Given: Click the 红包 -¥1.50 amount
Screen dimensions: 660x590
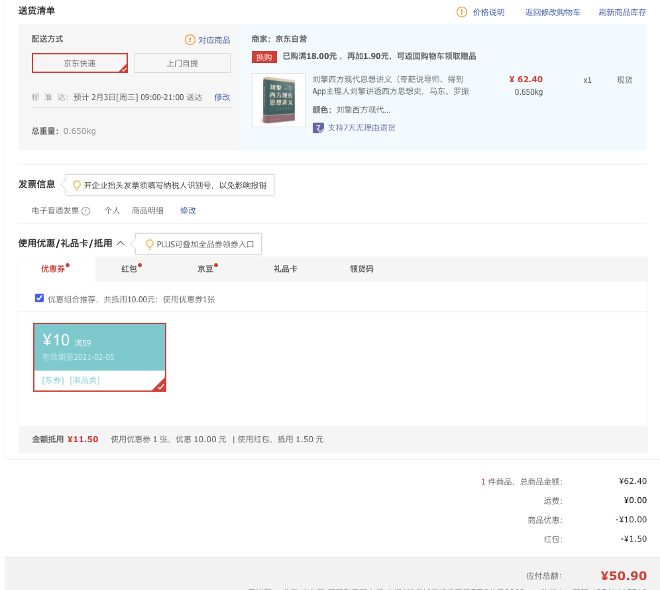Looking at the screenshot, I should tap(633, 538).
